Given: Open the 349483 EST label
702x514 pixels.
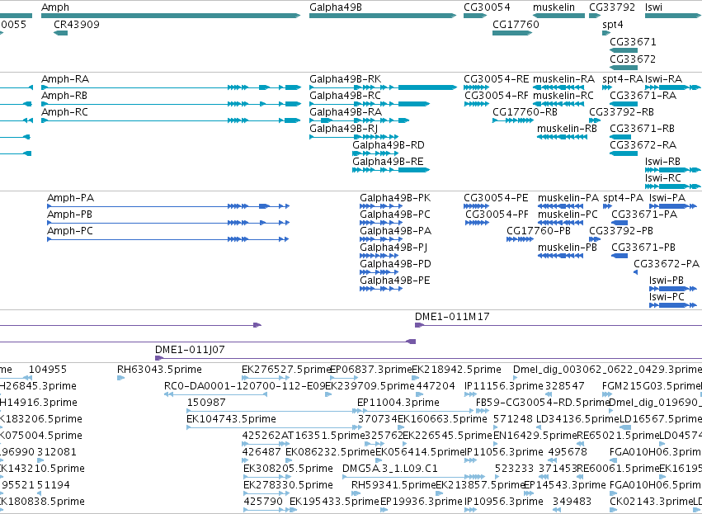Looking at the screenshot, I should 572,501.
